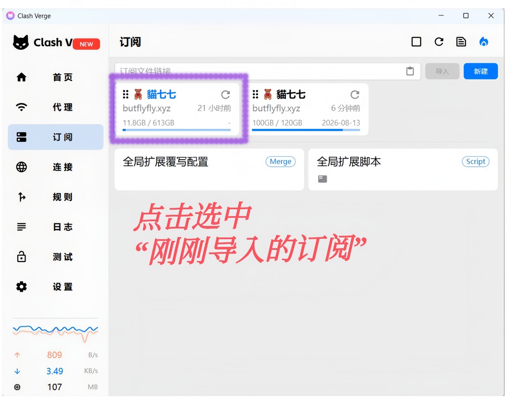Click the square icon in the header

click(416, 42)
